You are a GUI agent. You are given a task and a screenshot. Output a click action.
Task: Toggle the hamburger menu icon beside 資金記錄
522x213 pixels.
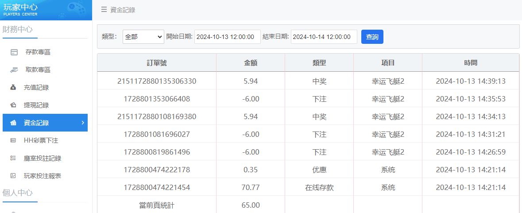pos(104,10)
